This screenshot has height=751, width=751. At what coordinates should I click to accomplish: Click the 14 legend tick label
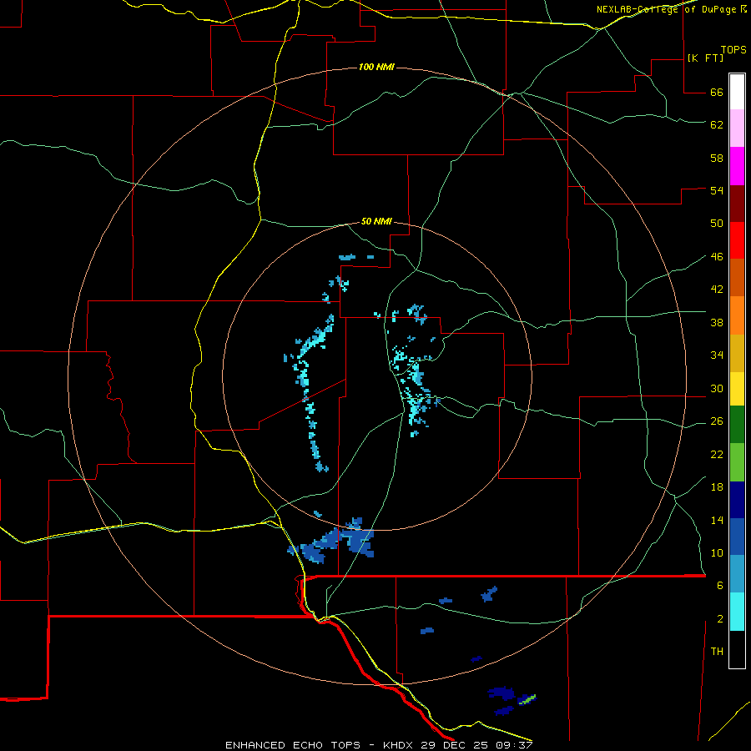(x=717, y=520)
